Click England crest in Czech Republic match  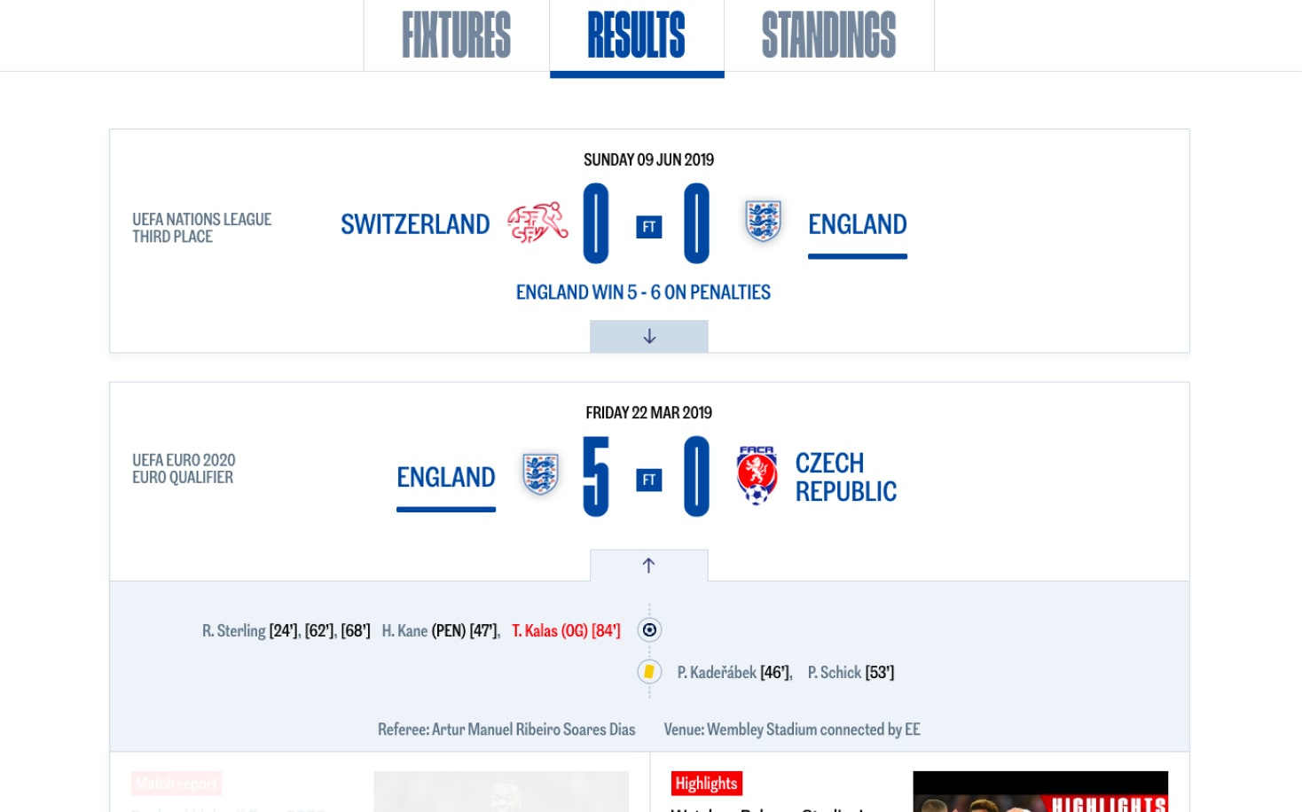540,474
